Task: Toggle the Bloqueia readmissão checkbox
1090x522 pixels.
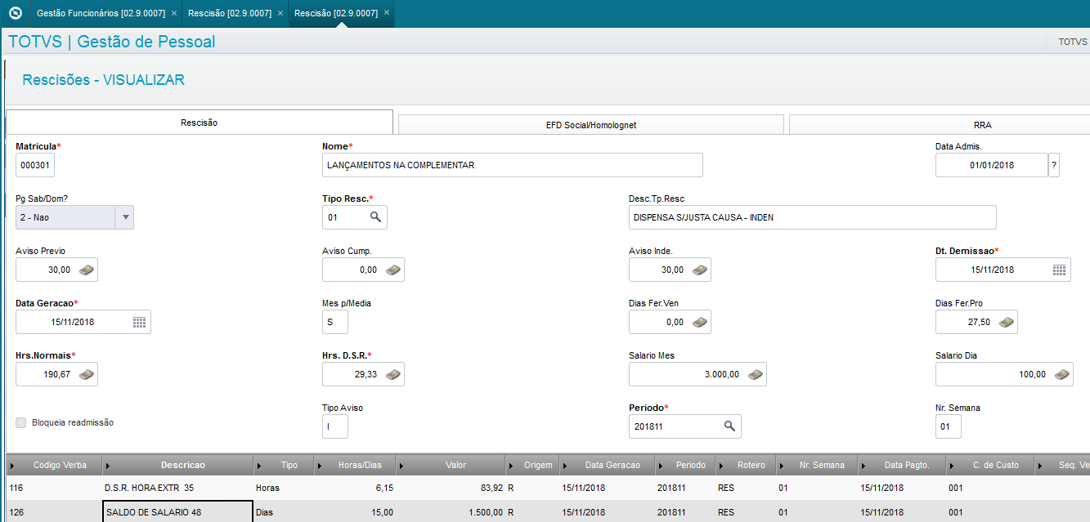Action: (21, 422)
